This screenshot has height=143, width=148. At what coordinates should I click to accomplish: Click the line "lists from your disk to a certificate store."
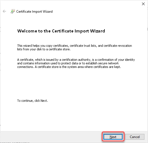[44, 49]
